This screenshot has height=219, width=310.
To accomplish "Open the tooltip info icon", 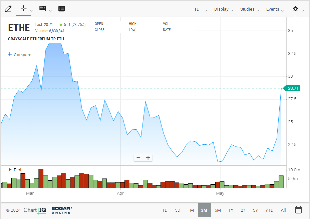I will click(42, 8).
